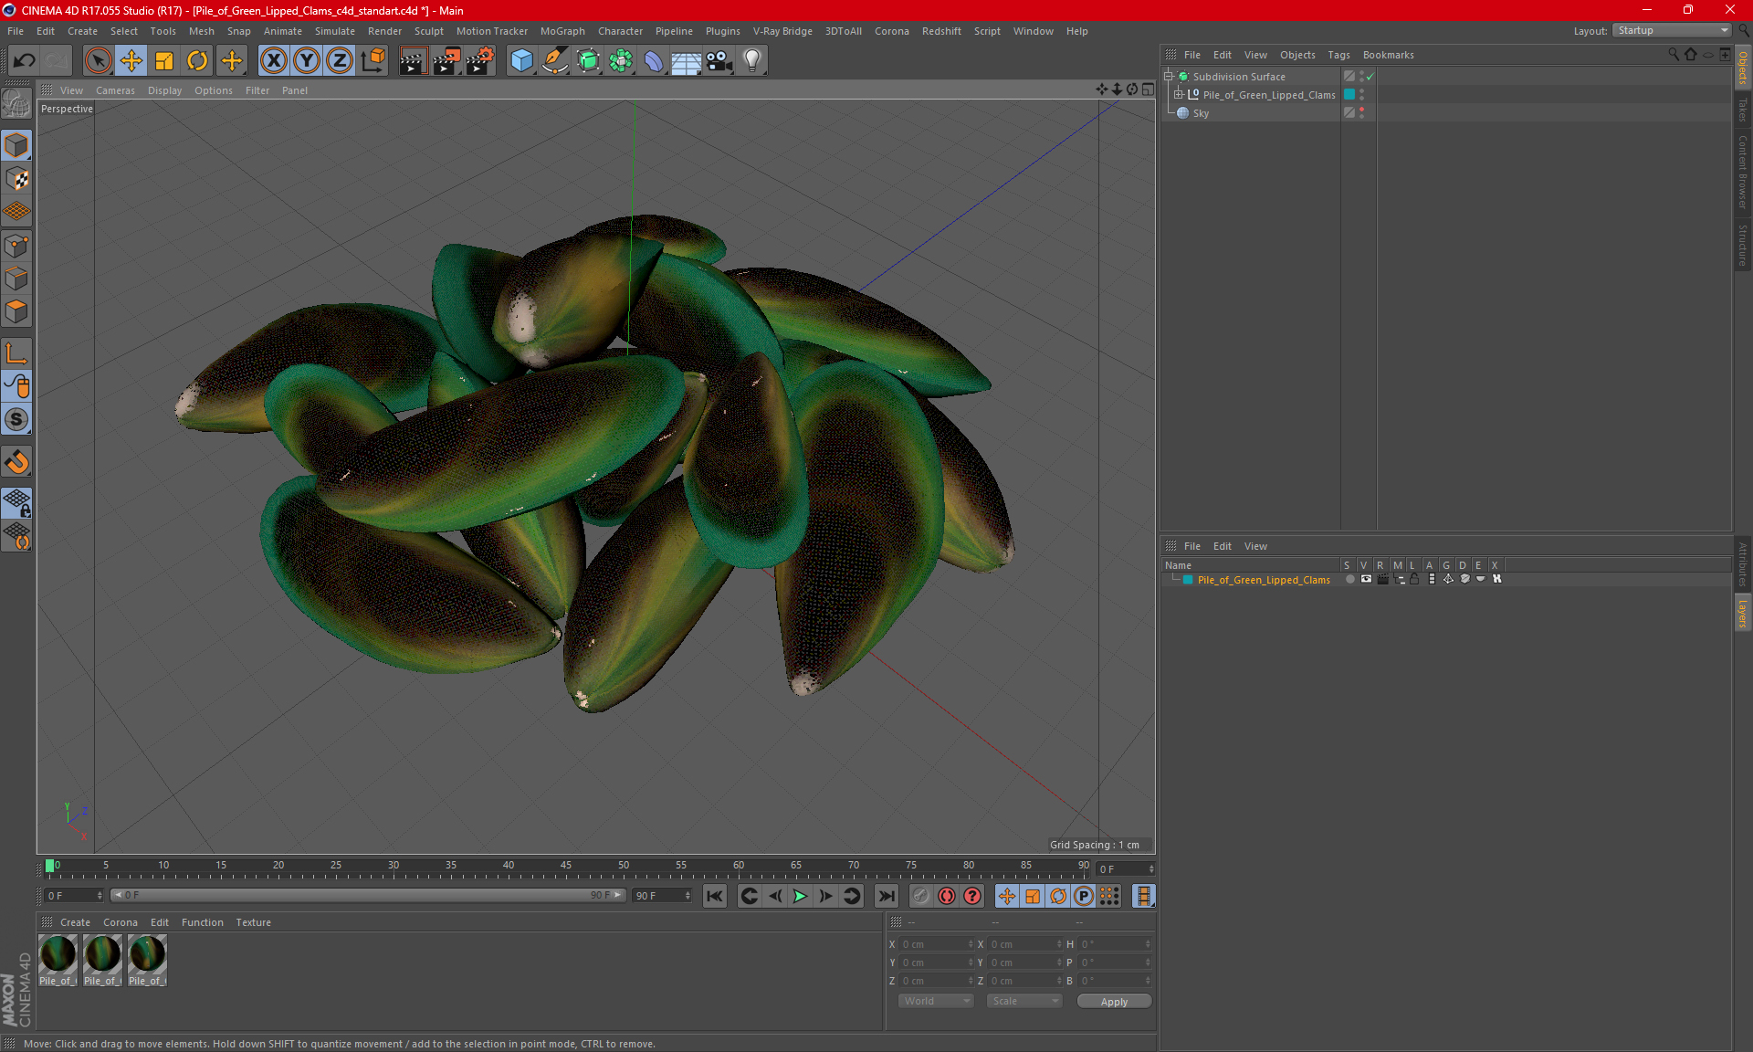Click the X position input field

tap(937, 944)
